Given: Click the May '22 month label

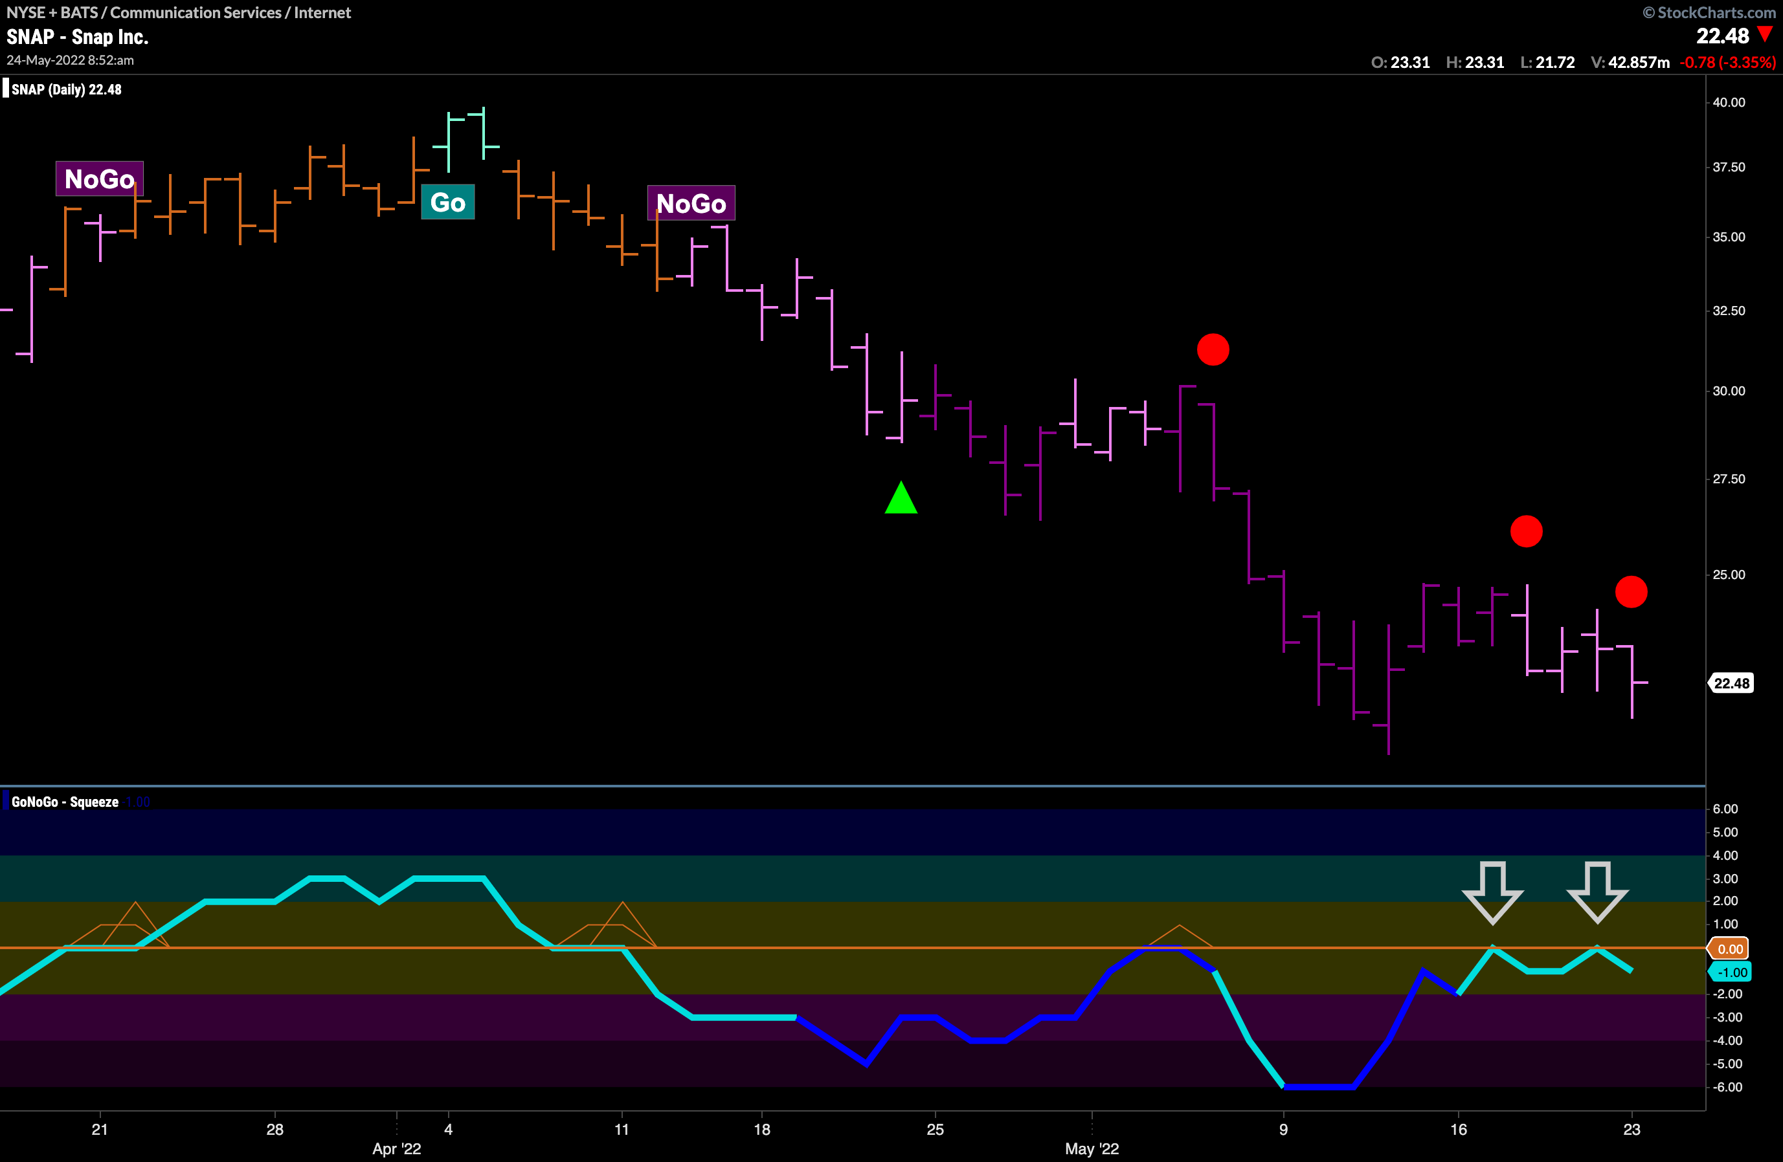Looking at the screenshot, I should click(1092, 1148).
